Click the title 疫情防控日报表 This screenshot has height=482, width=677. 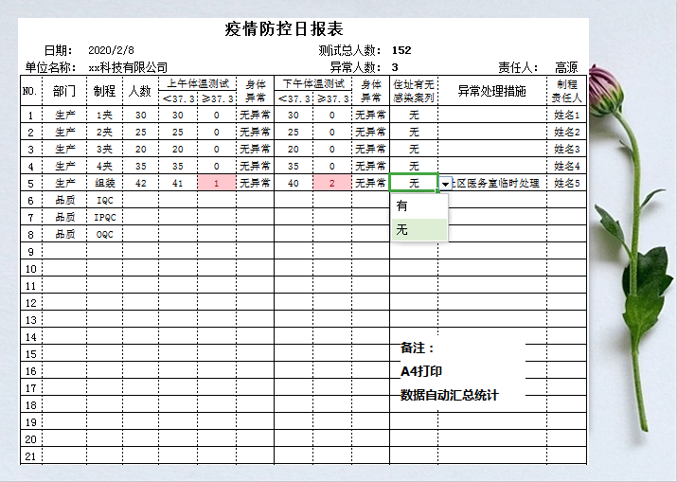tap(283, 29)
